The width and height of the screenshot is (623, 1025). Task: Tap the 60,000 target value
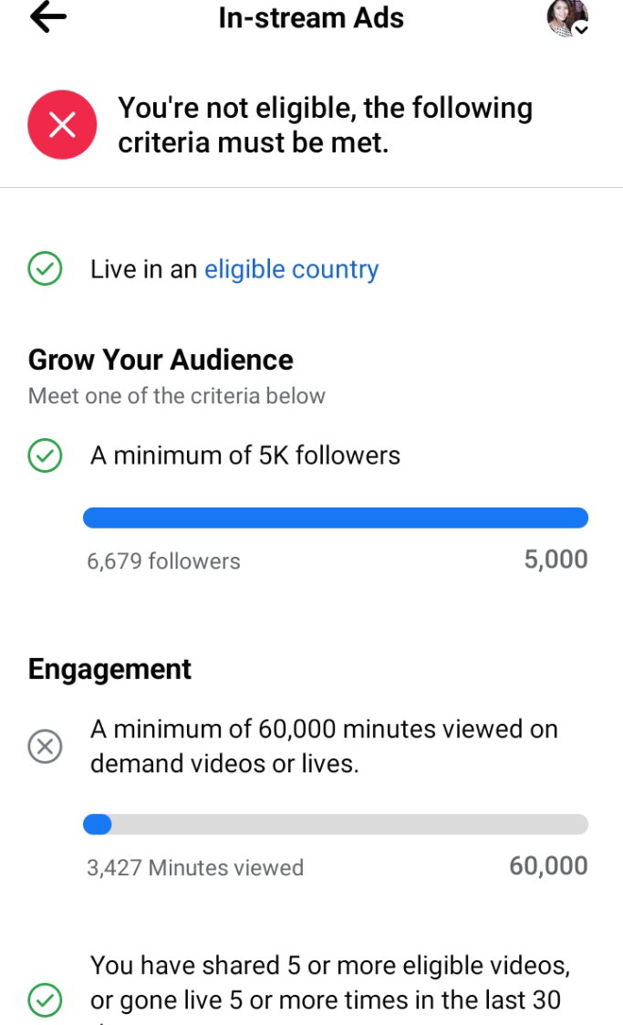(548, 866)
